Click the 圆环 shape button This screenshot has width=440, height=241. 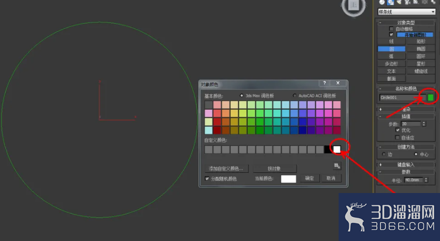[x=421, y=56]
